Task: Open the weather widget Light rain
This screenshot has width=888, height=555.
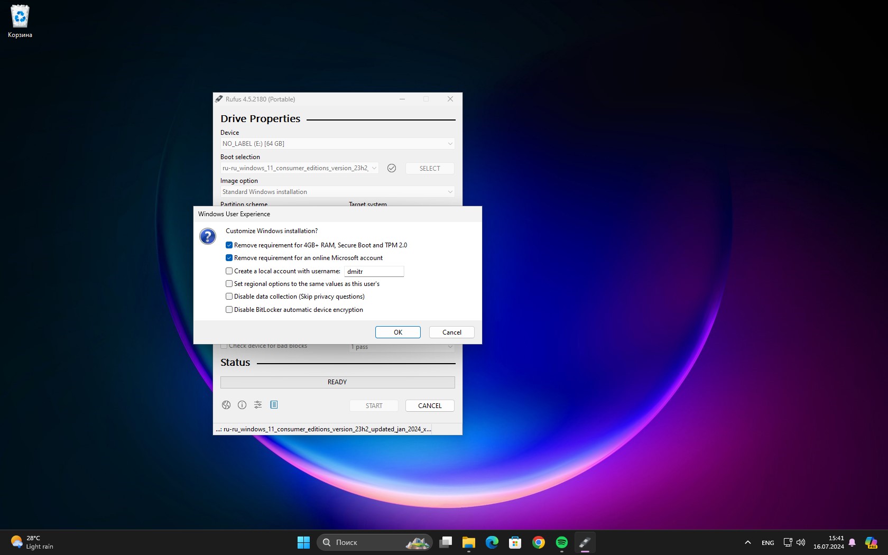Action: coord(33,542)
